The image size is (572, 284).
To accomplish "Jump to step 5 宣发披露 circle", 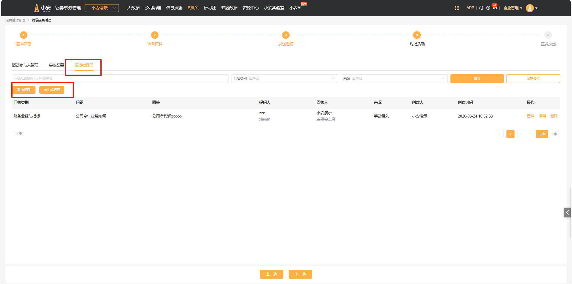I will [x=548, y=35].
